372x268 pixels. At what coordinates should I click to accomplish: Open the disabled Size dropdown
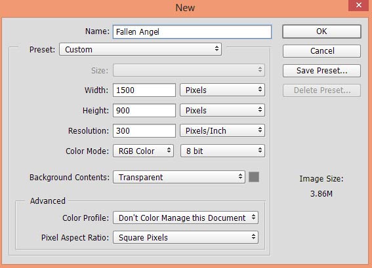pos(189,70)
